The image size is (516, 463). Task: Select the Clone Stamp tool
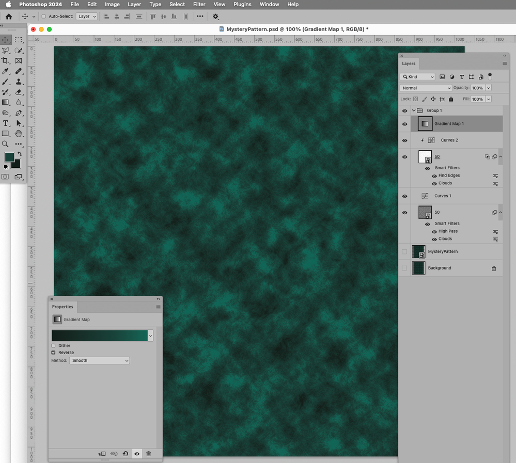pyautogui.click(x=19, y=82)
